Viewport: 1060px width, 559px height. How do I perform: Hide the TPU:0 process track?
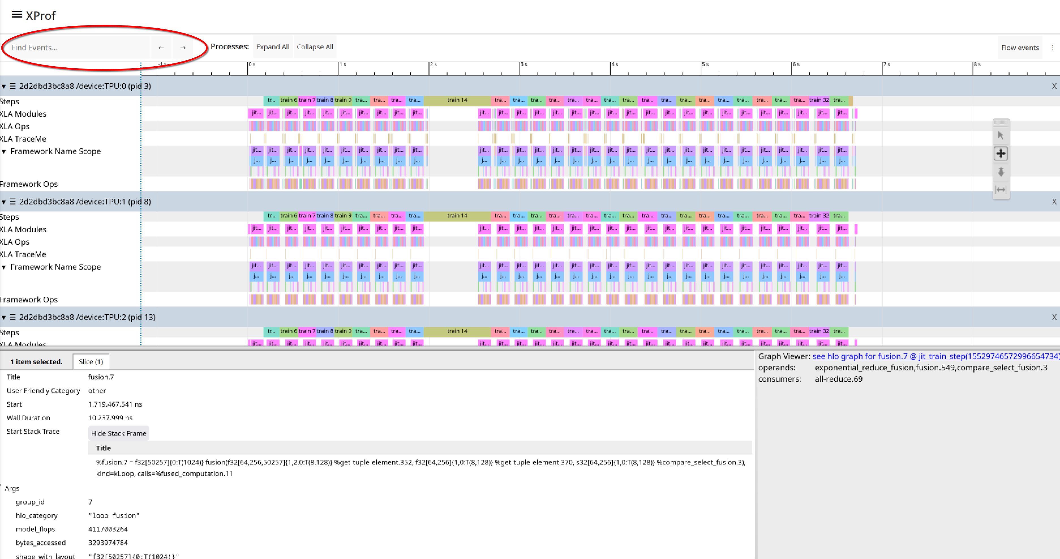(x=1054, y=86)
